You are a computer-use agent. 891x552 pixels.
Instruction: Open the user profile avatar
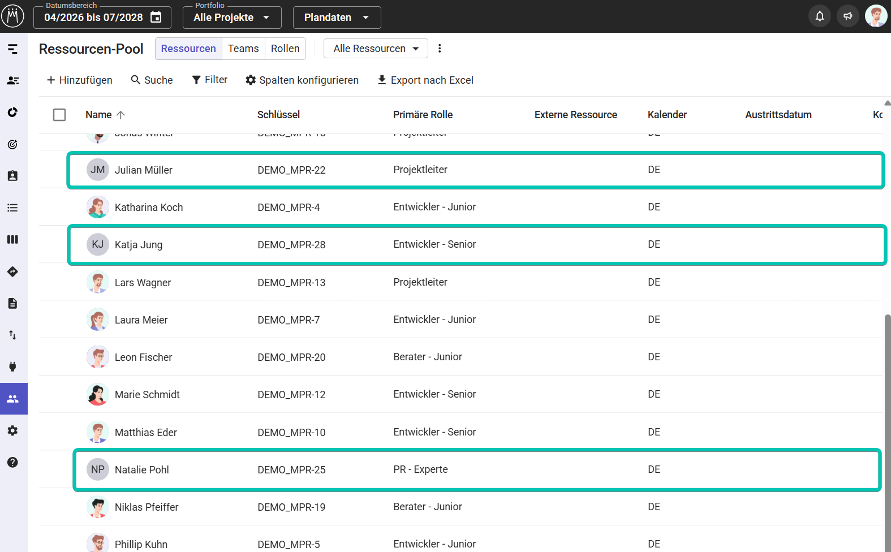876,16
